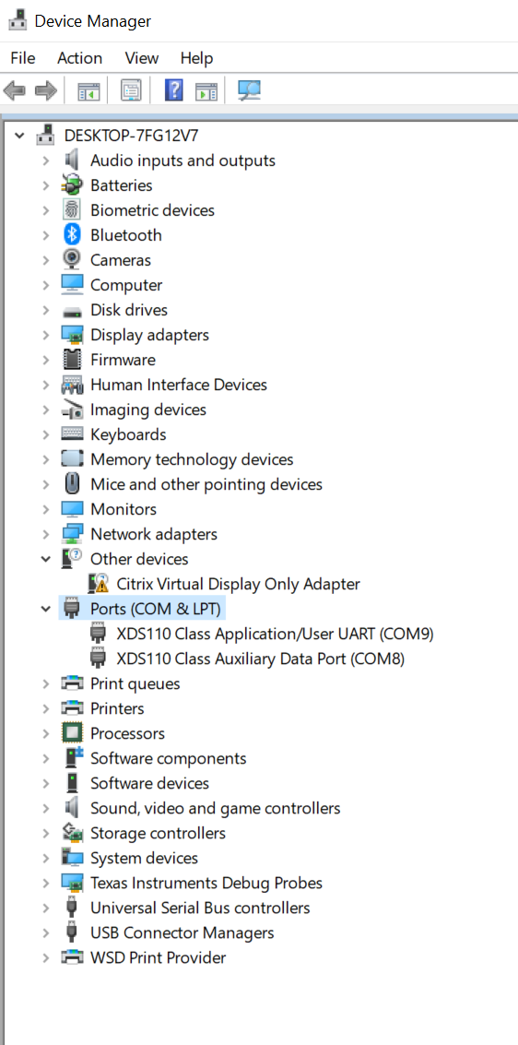Click the Software components icon
This screenshot has height=1045, width=518.
coord(73,758)
